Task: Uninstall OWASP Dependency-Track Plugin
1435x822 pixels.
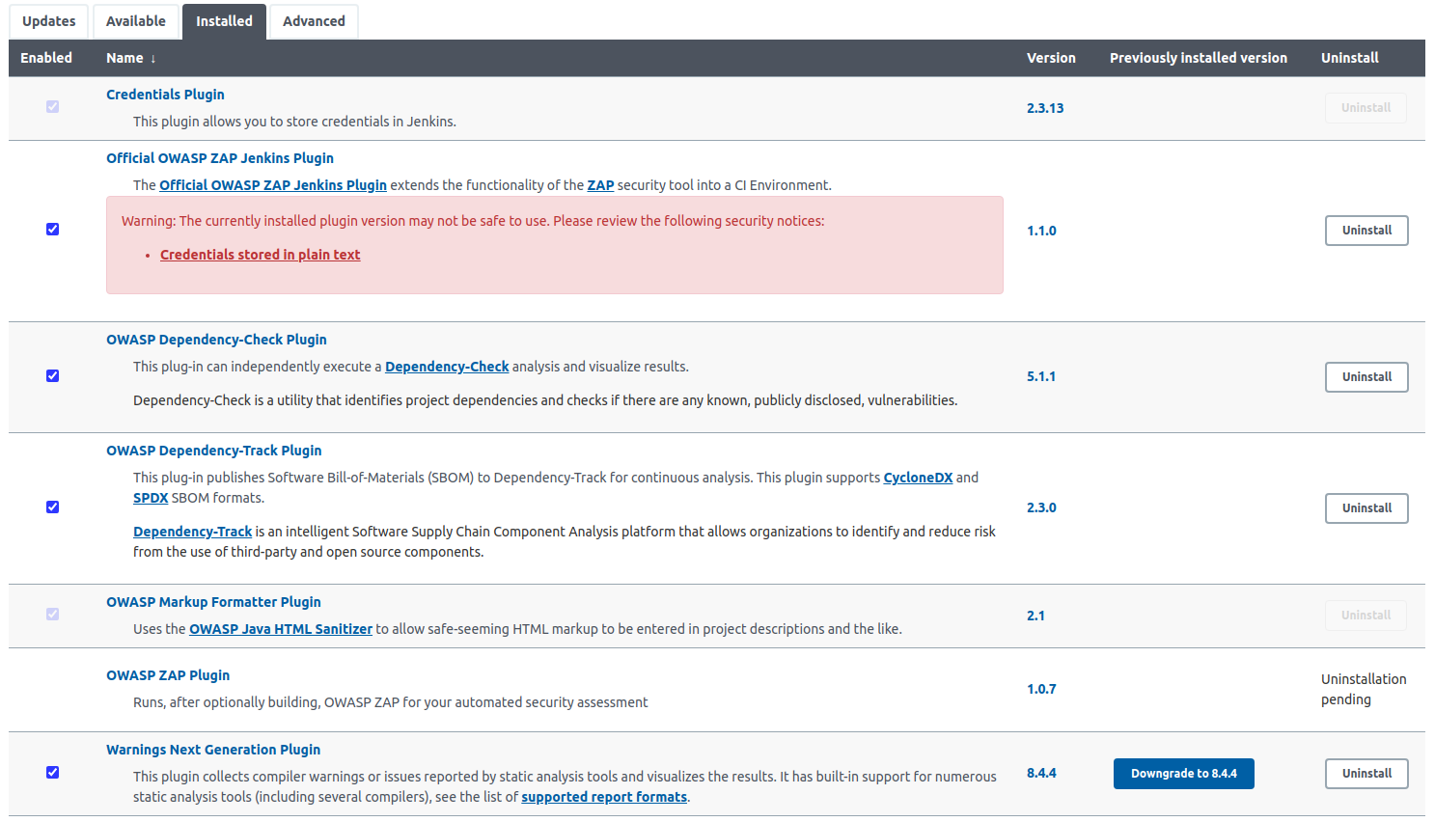Action: (1366, 508)
